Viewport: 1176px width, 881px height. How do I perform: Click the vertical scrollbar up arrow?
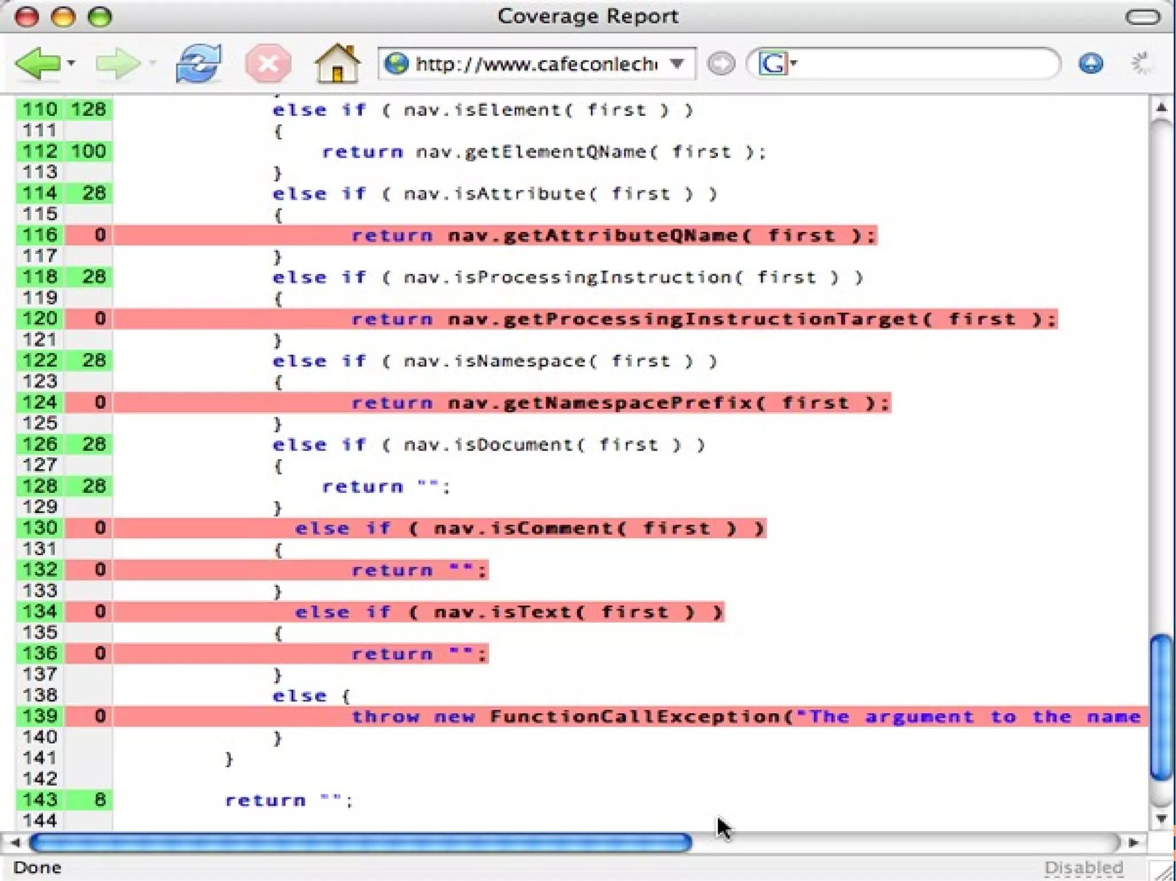[x=1162, y=107]
